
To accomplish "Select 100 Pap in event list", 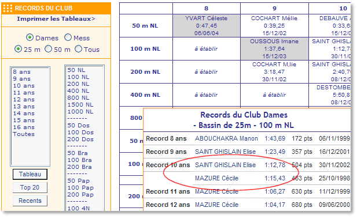I will pos(80,188).
